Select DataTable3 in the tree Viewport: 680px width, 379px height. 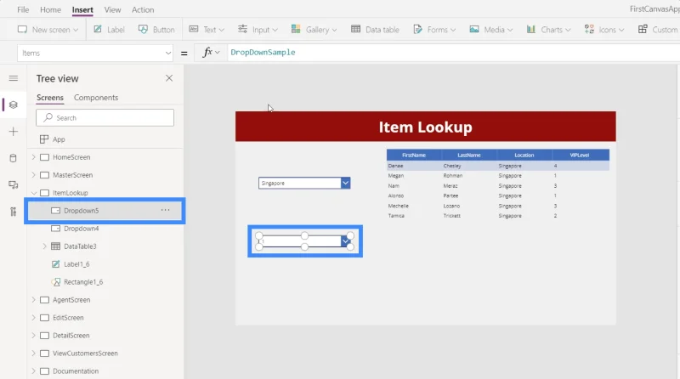pos(80,246)
